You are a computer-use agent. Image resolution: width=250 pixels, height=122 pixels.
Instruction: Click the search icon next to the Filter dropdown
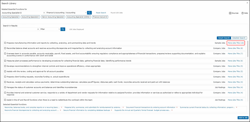click(63, 29)
